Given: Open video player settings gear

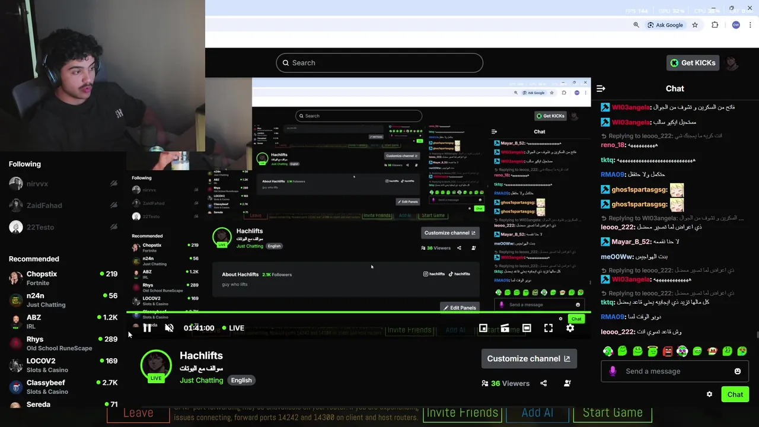Looking at the screenshot, I should coord(570,328).
